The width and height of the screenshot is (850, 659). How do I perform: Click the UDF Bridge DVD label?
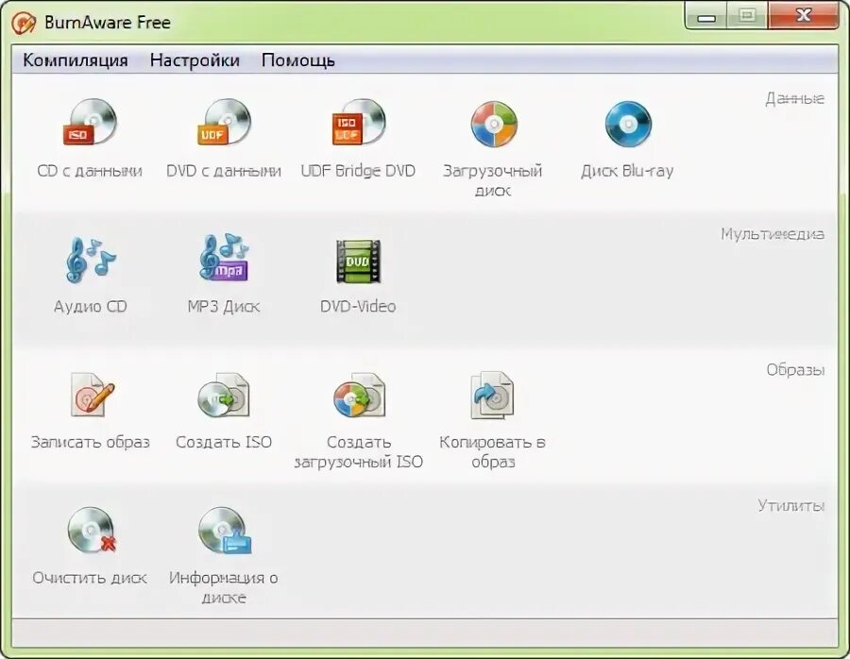coord(358,171)
